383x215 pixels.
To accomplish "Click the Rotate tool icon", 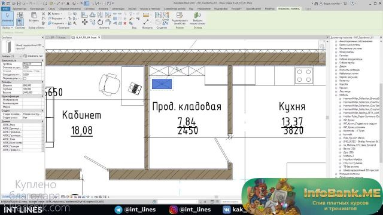I will 100,23.
